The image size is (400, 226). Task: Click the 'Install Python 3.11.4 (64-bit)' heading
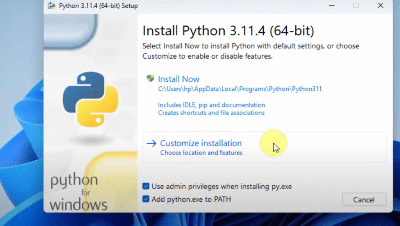(228, 31)
